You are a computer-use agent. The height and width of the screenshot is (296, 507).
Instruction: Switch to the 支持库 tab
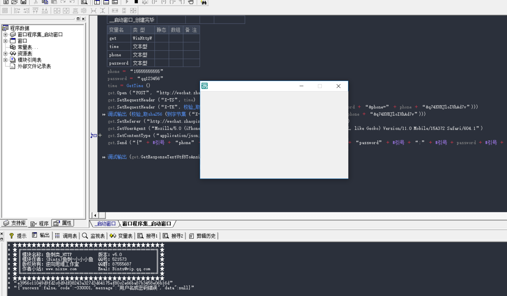tap(15, 223)
